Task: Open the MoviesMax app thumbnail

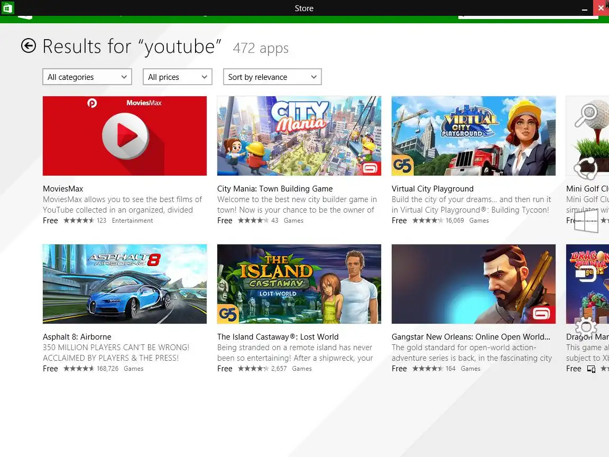Action: pos(125,136)
